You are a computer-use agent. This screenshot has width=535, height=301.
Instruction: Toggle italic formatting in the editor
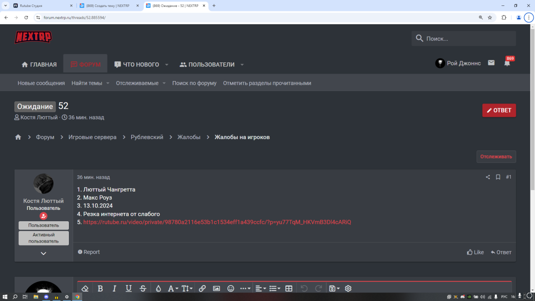click(114, 289)
